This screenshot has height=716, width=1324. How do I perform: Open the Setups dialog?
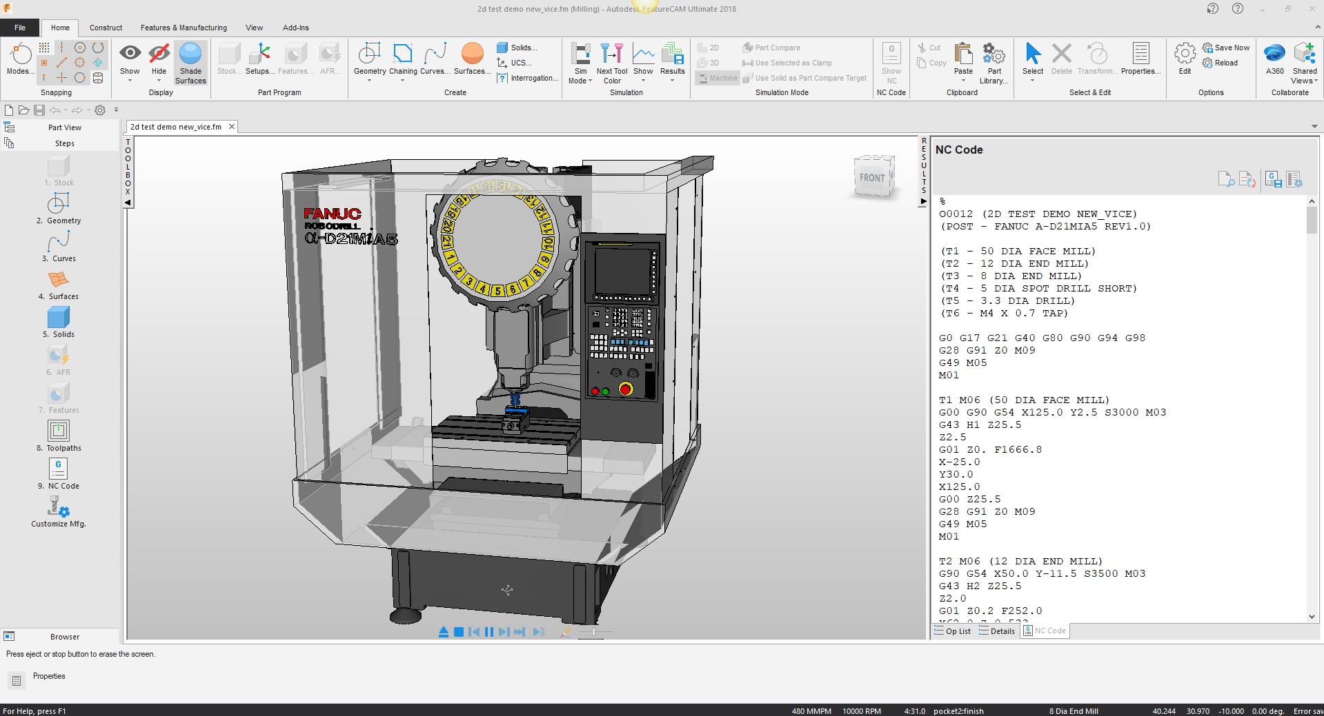point(260,59)
